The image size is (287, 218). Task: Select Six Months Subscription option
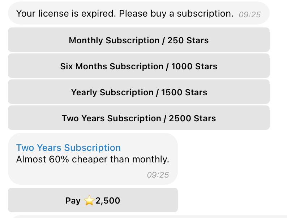(139, 66)
